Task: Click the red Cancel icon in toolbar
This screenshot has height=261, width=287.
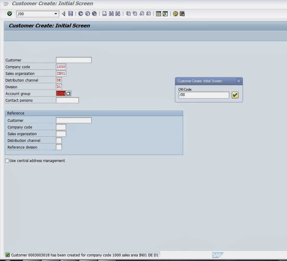Action: 94,14
